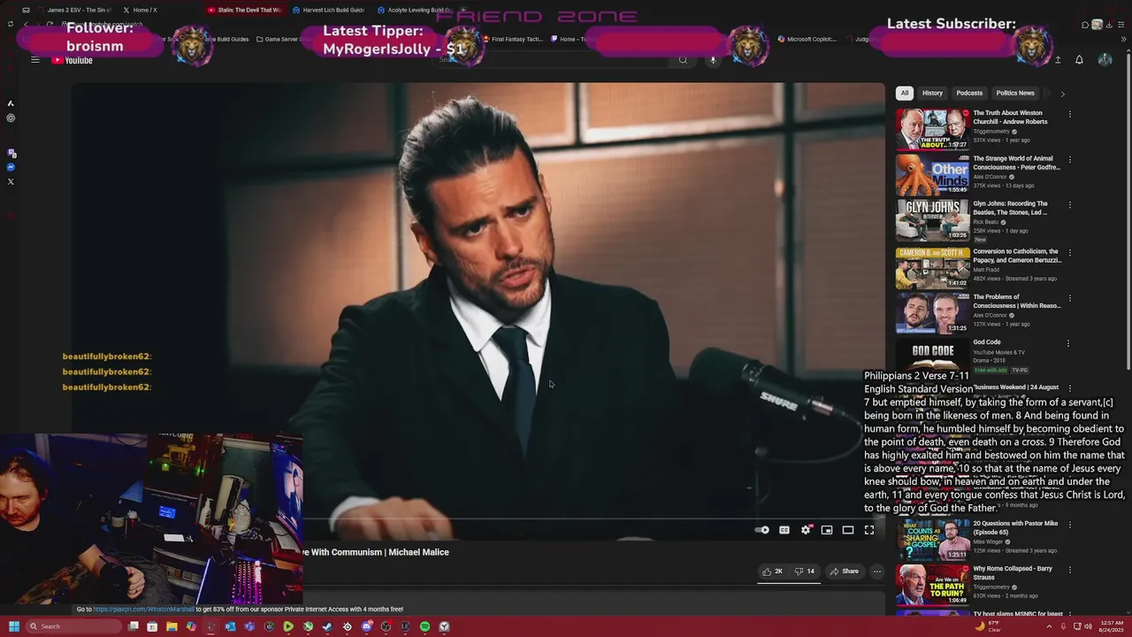
Task: Search with voice microphone icon
Action: 713,60
